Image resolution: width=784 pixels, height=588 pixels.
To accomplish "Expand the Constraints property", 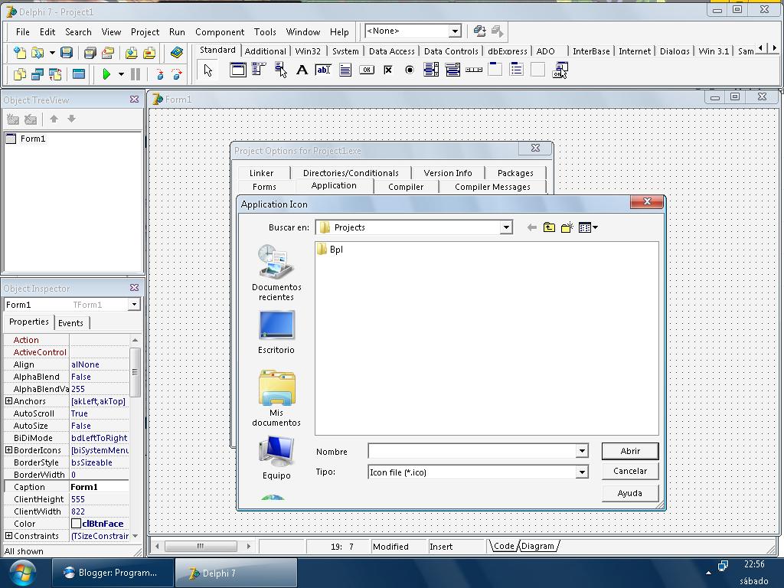I will pyautogui.click(x=8, y=535).
